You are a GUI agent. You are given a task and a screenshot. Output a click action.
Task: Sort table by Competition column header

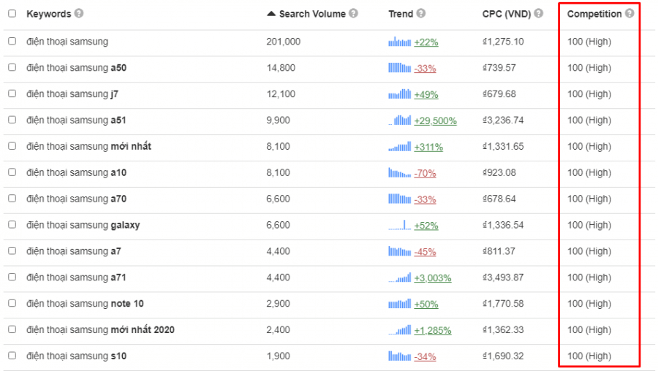(x=594, y=14)
